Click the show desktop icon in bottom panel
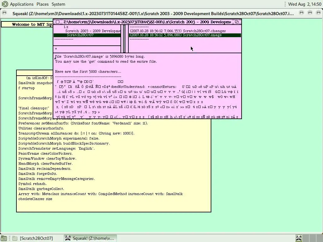This screenshot has height=242, width=323. pos(4,238)
